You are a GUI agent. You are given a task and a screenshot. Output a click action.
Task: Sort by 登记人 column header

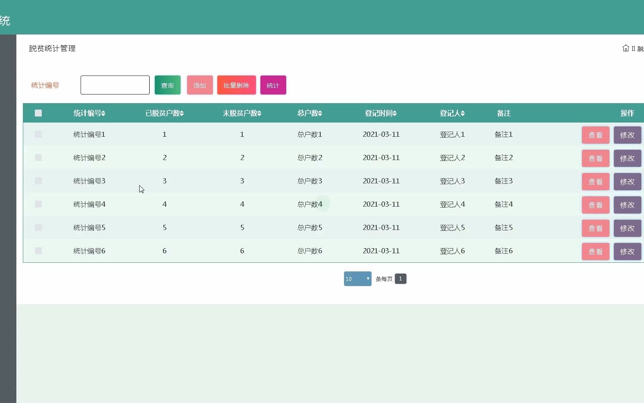[452, 113]
